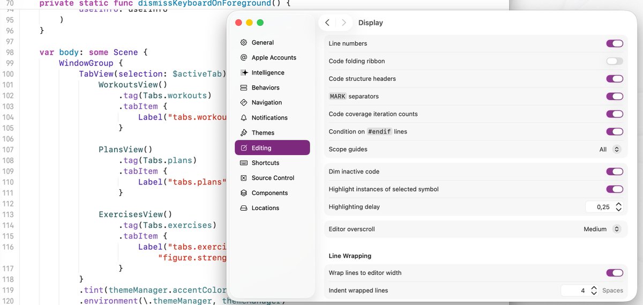This screenshot has width=643, height=305.
Task: Open the Navigation settings pane
Action: click(x=272, y=102)
